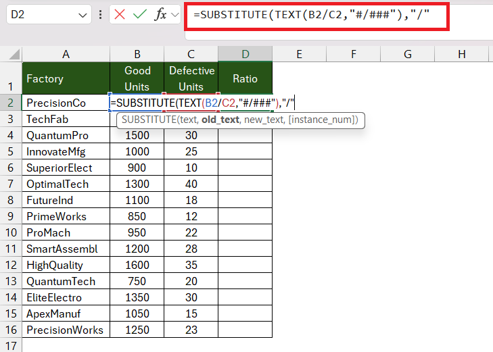Select row 2 header
The height and width of the screenshot is (352, 493).
[11, 103]
